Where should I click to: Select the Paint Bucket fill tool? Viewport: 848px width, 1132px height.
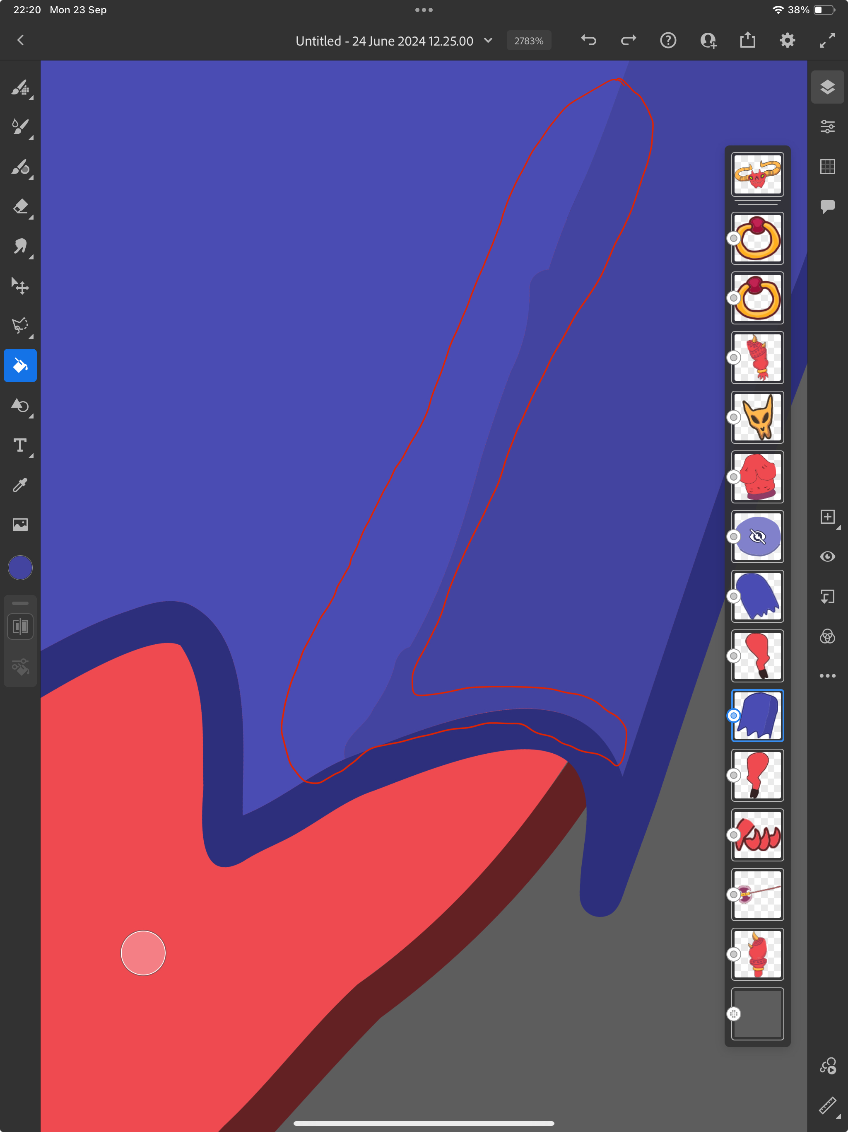[20, 365]
